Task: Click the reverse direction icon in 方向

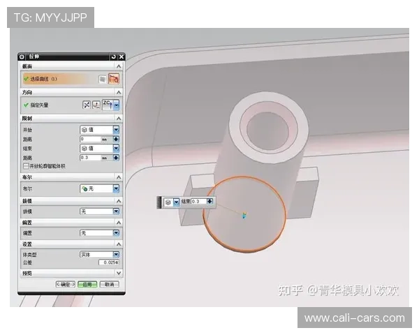Action: [x=87, y=105]
